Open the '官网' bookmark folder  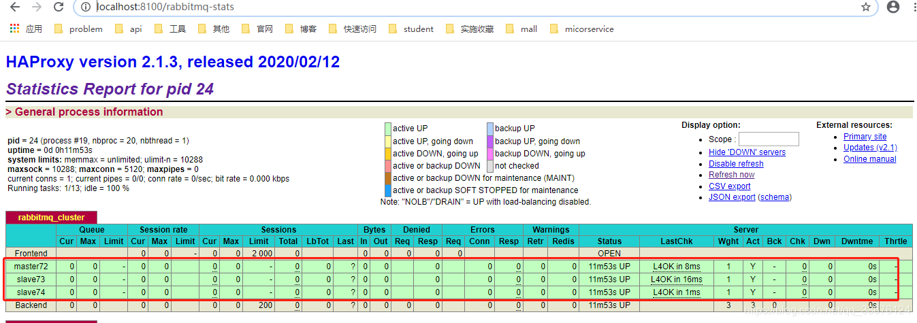[x=257, y=29]
